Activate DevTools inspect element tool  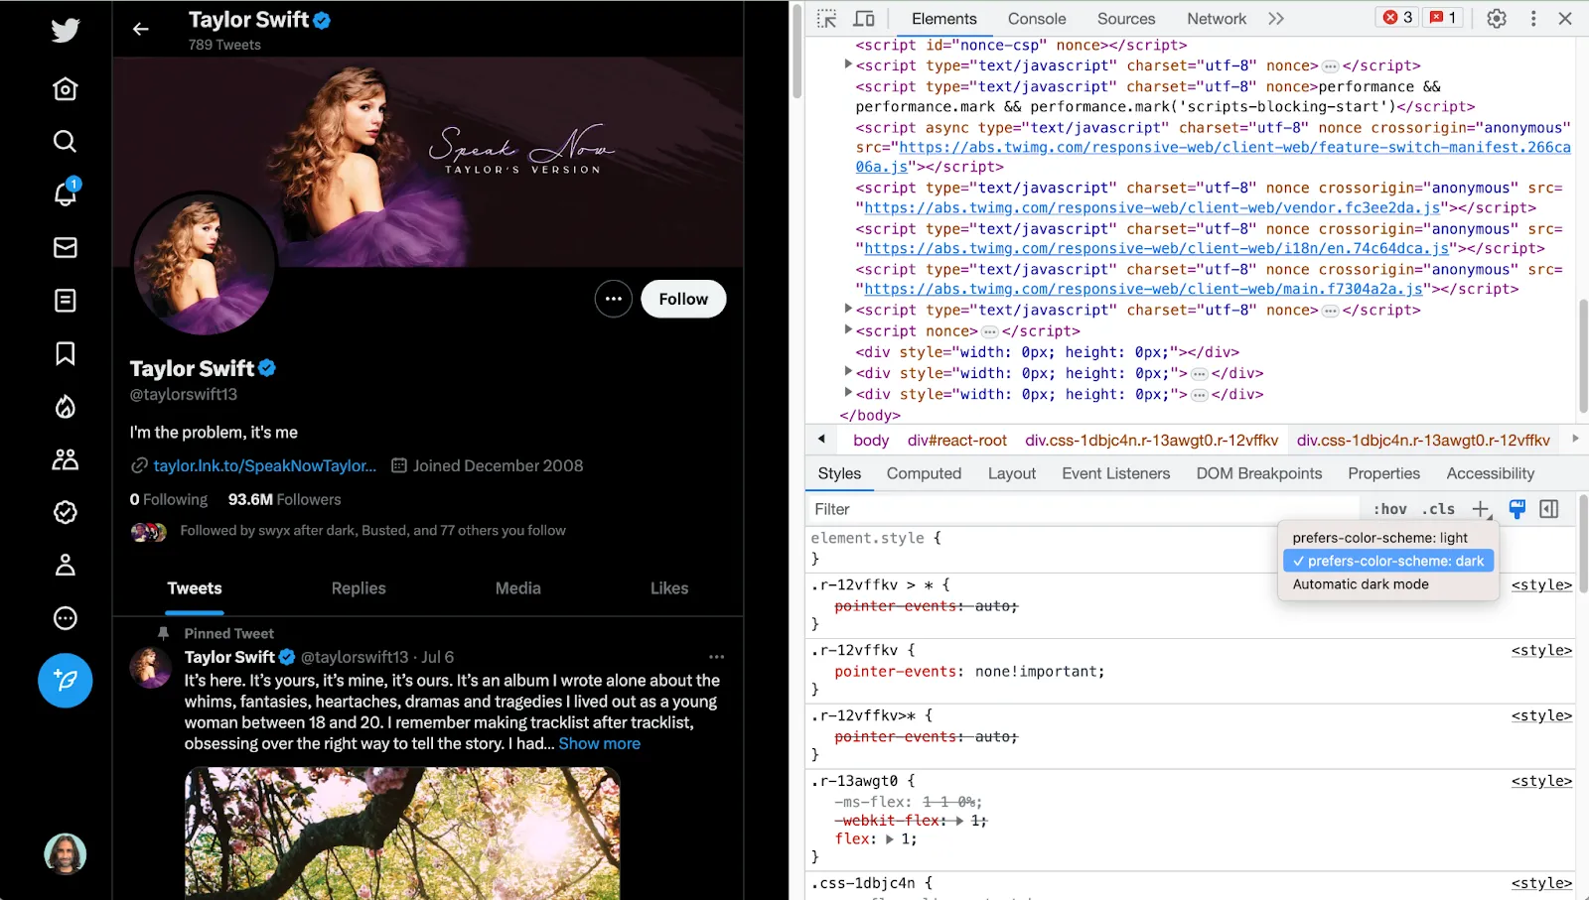tap(826, 19)
